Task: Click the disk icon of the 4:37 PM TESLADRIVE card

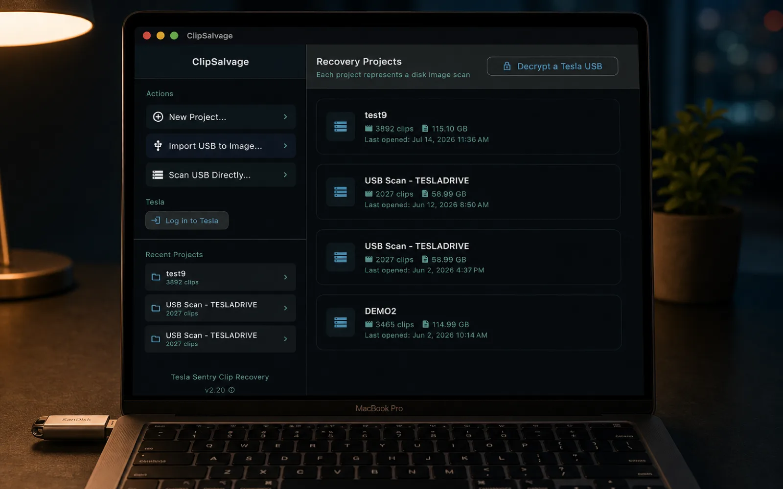Action: click(x=341, y=257)
